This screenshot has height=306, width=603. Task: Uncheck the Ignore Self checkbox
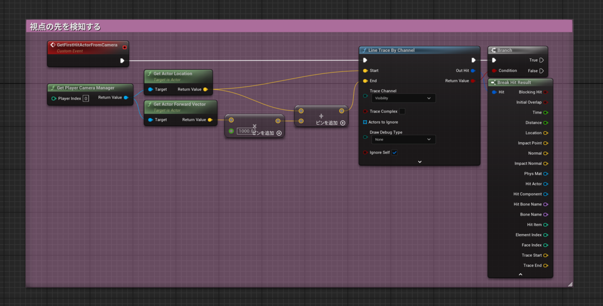pyautogui.click(x=394, y=152)
